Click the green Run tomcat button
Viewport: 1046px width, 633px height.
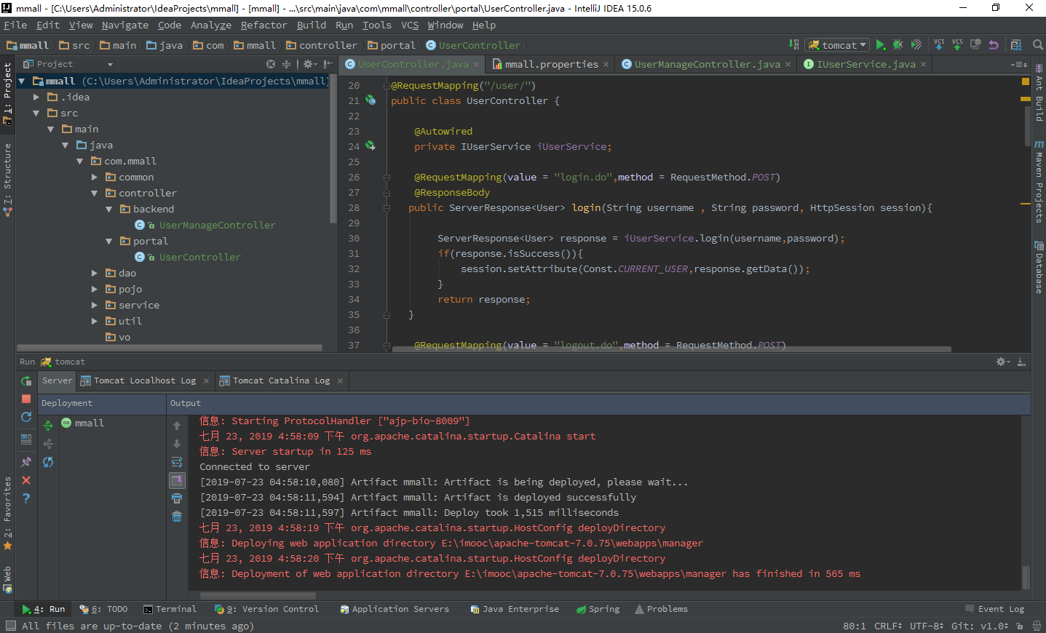coord(880,45)
